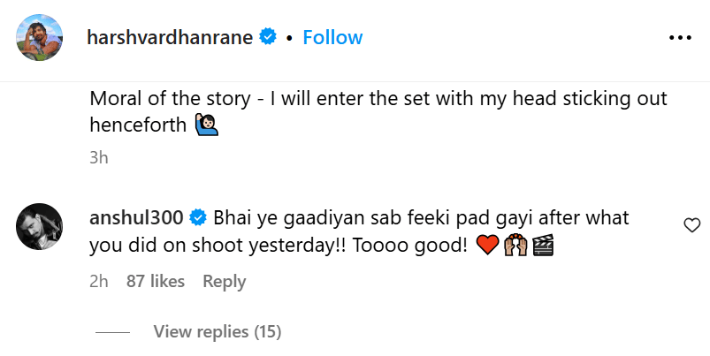710x356 pixels.
Task: Expand View replies (15)
Action: [217, 332]
